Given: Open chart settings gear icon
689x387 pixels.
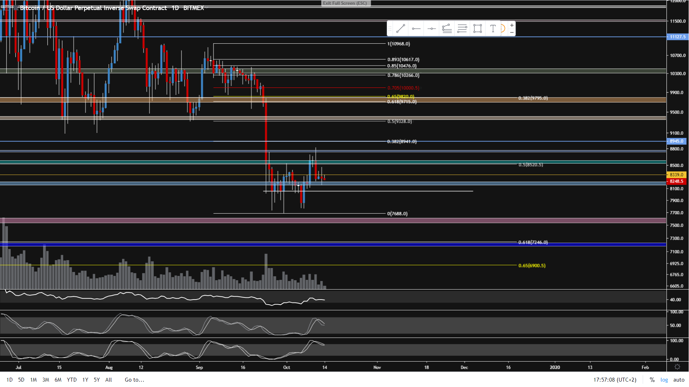Looking at the screenshot, I should pos(677,367).
